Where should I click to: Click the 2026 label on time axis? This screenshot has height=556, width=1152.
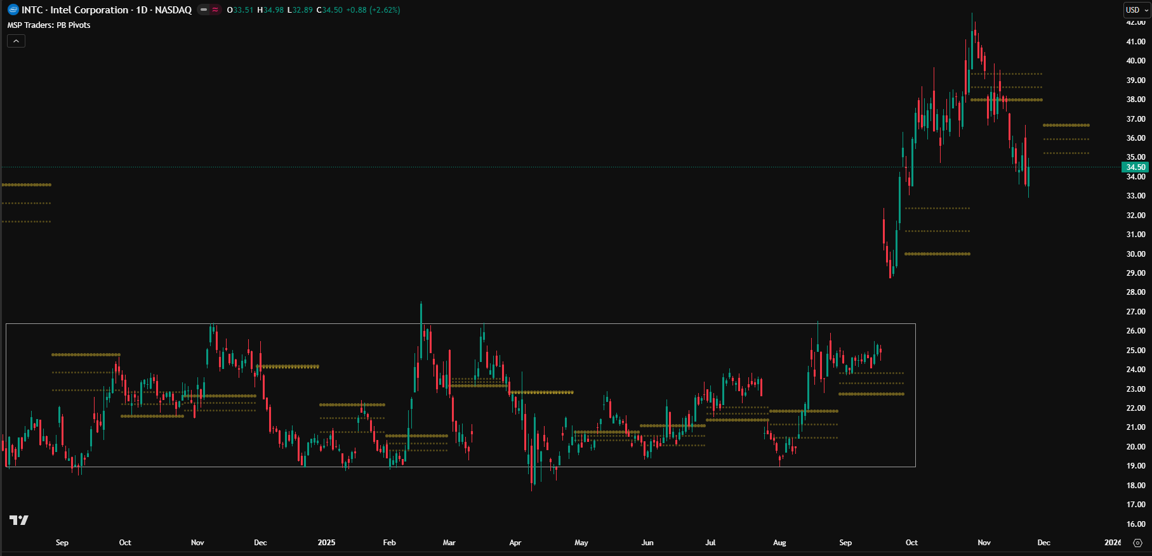click(1112, 543)
